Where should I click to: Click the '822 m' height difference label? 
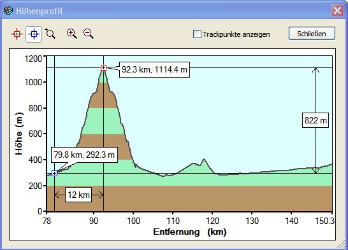coord(315,120)
